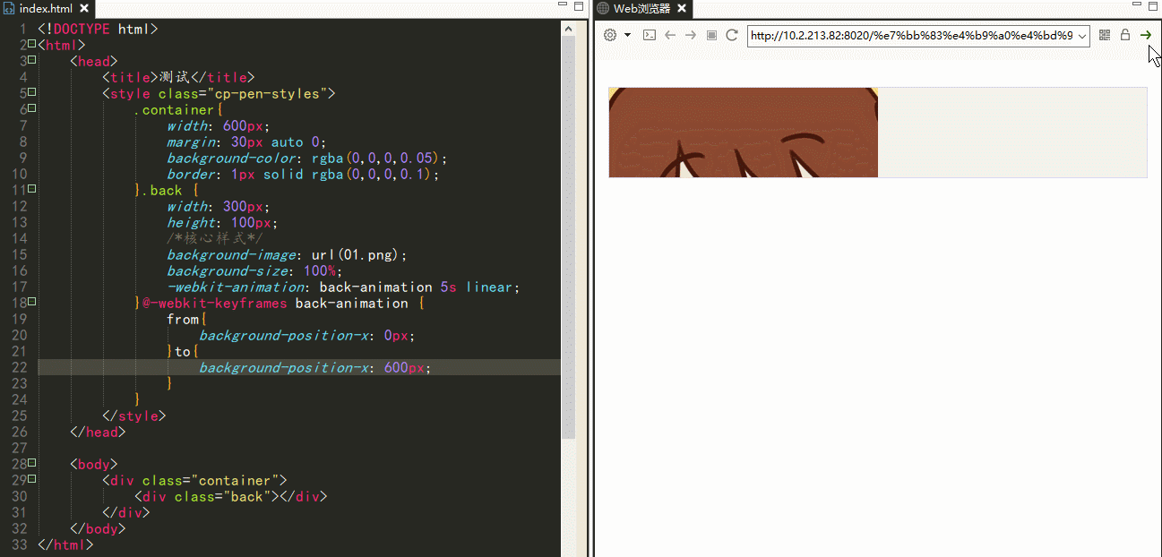1162x557 pixels.
Task: Click the background-size: 100% line
Action: click(x=254, y=270)
